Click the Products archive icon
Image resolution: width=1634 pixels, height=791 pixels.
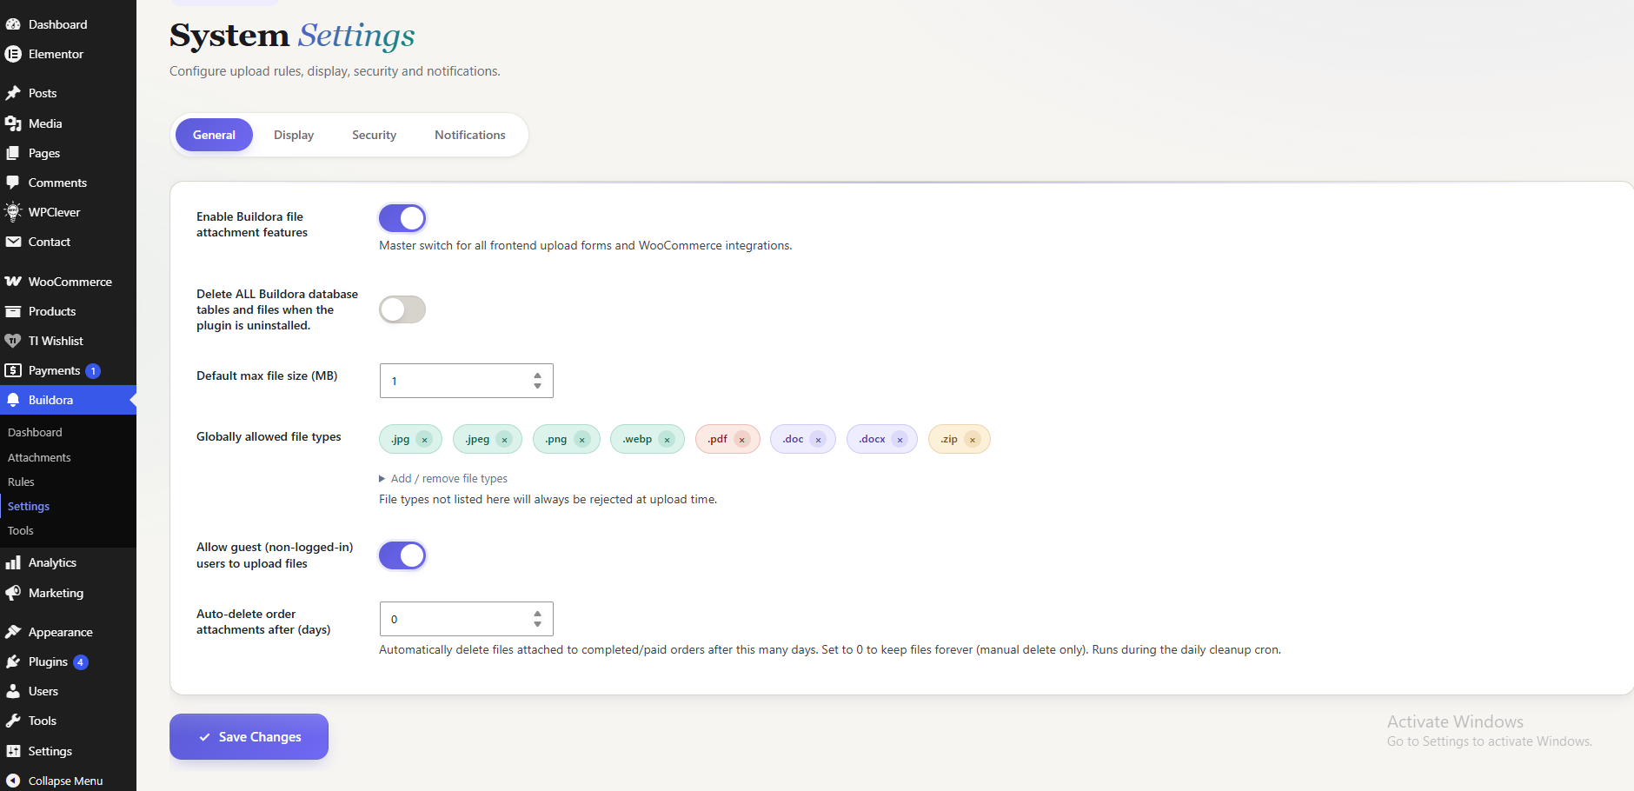click(x=13, y=311)
